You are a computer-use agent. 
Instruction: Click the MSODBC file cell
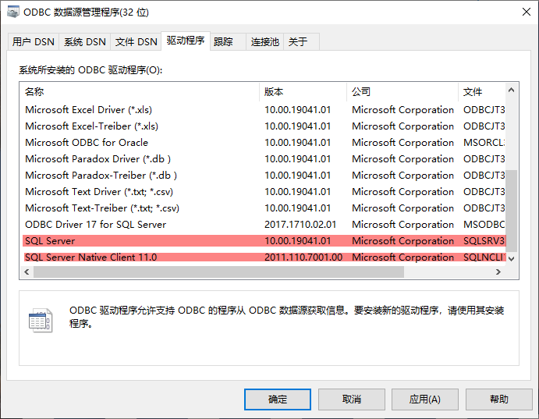(x=484, y=225)
